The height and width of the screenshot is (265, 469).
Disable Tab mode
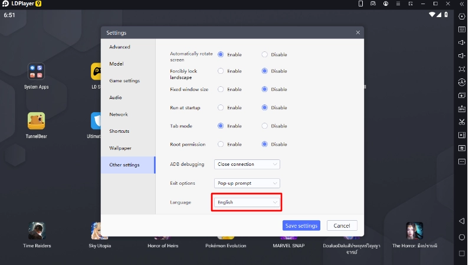point(265,126)
